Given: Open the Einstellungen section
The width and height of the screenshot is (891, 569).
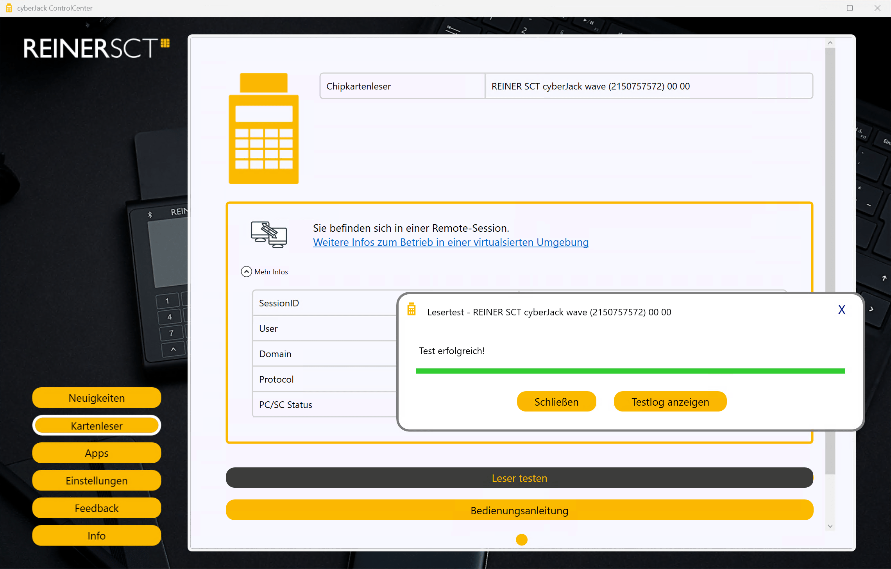Looking at the screenshot, I should (97, 480).
